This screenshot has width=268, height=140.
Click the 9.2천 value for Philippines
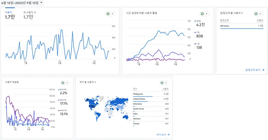[x=166, y=94]
